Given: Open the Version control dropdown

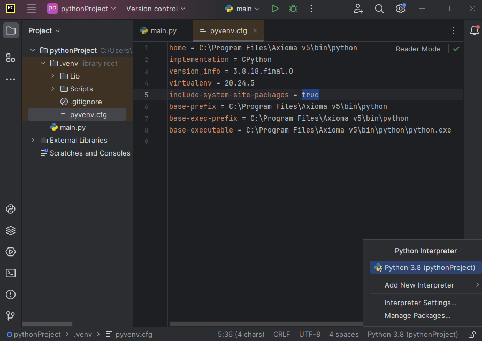Looking at the screenshot, I should coord(156,9).
